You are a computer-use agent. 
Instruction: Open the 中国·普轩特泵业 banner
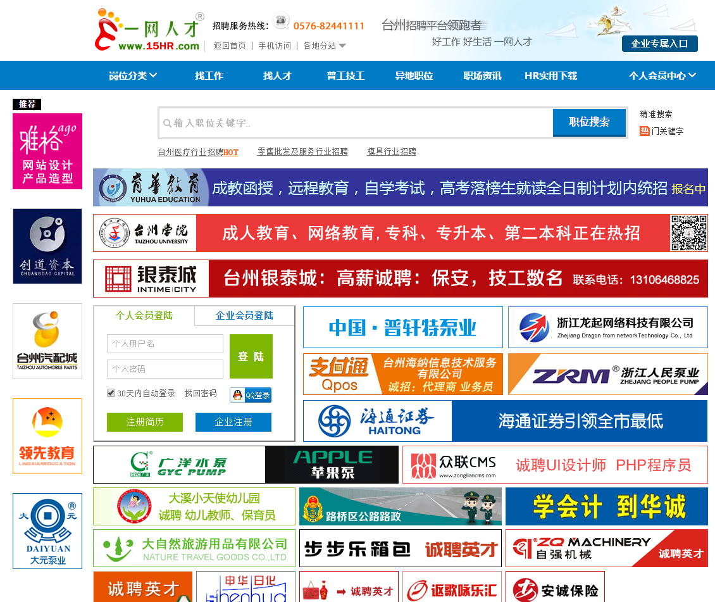click(403, 327)
